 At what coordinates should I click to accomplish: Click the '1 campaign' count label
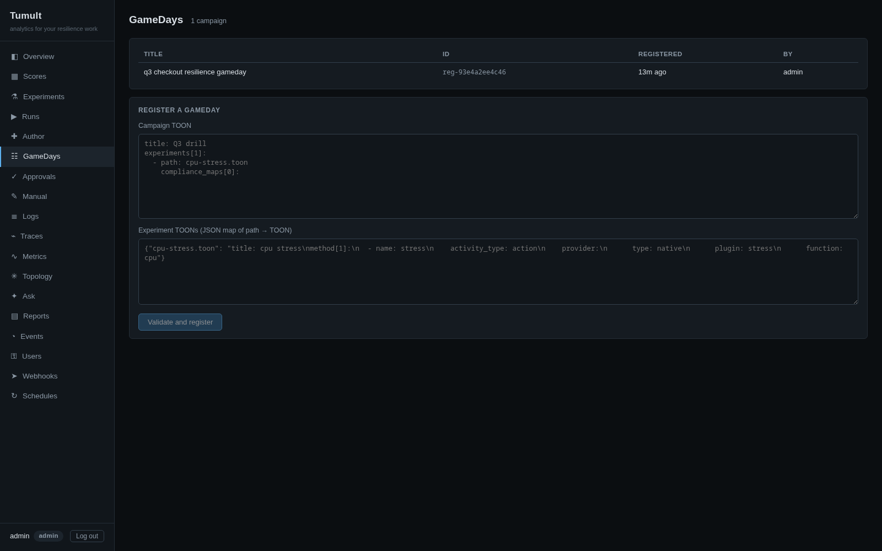[208, 21]
